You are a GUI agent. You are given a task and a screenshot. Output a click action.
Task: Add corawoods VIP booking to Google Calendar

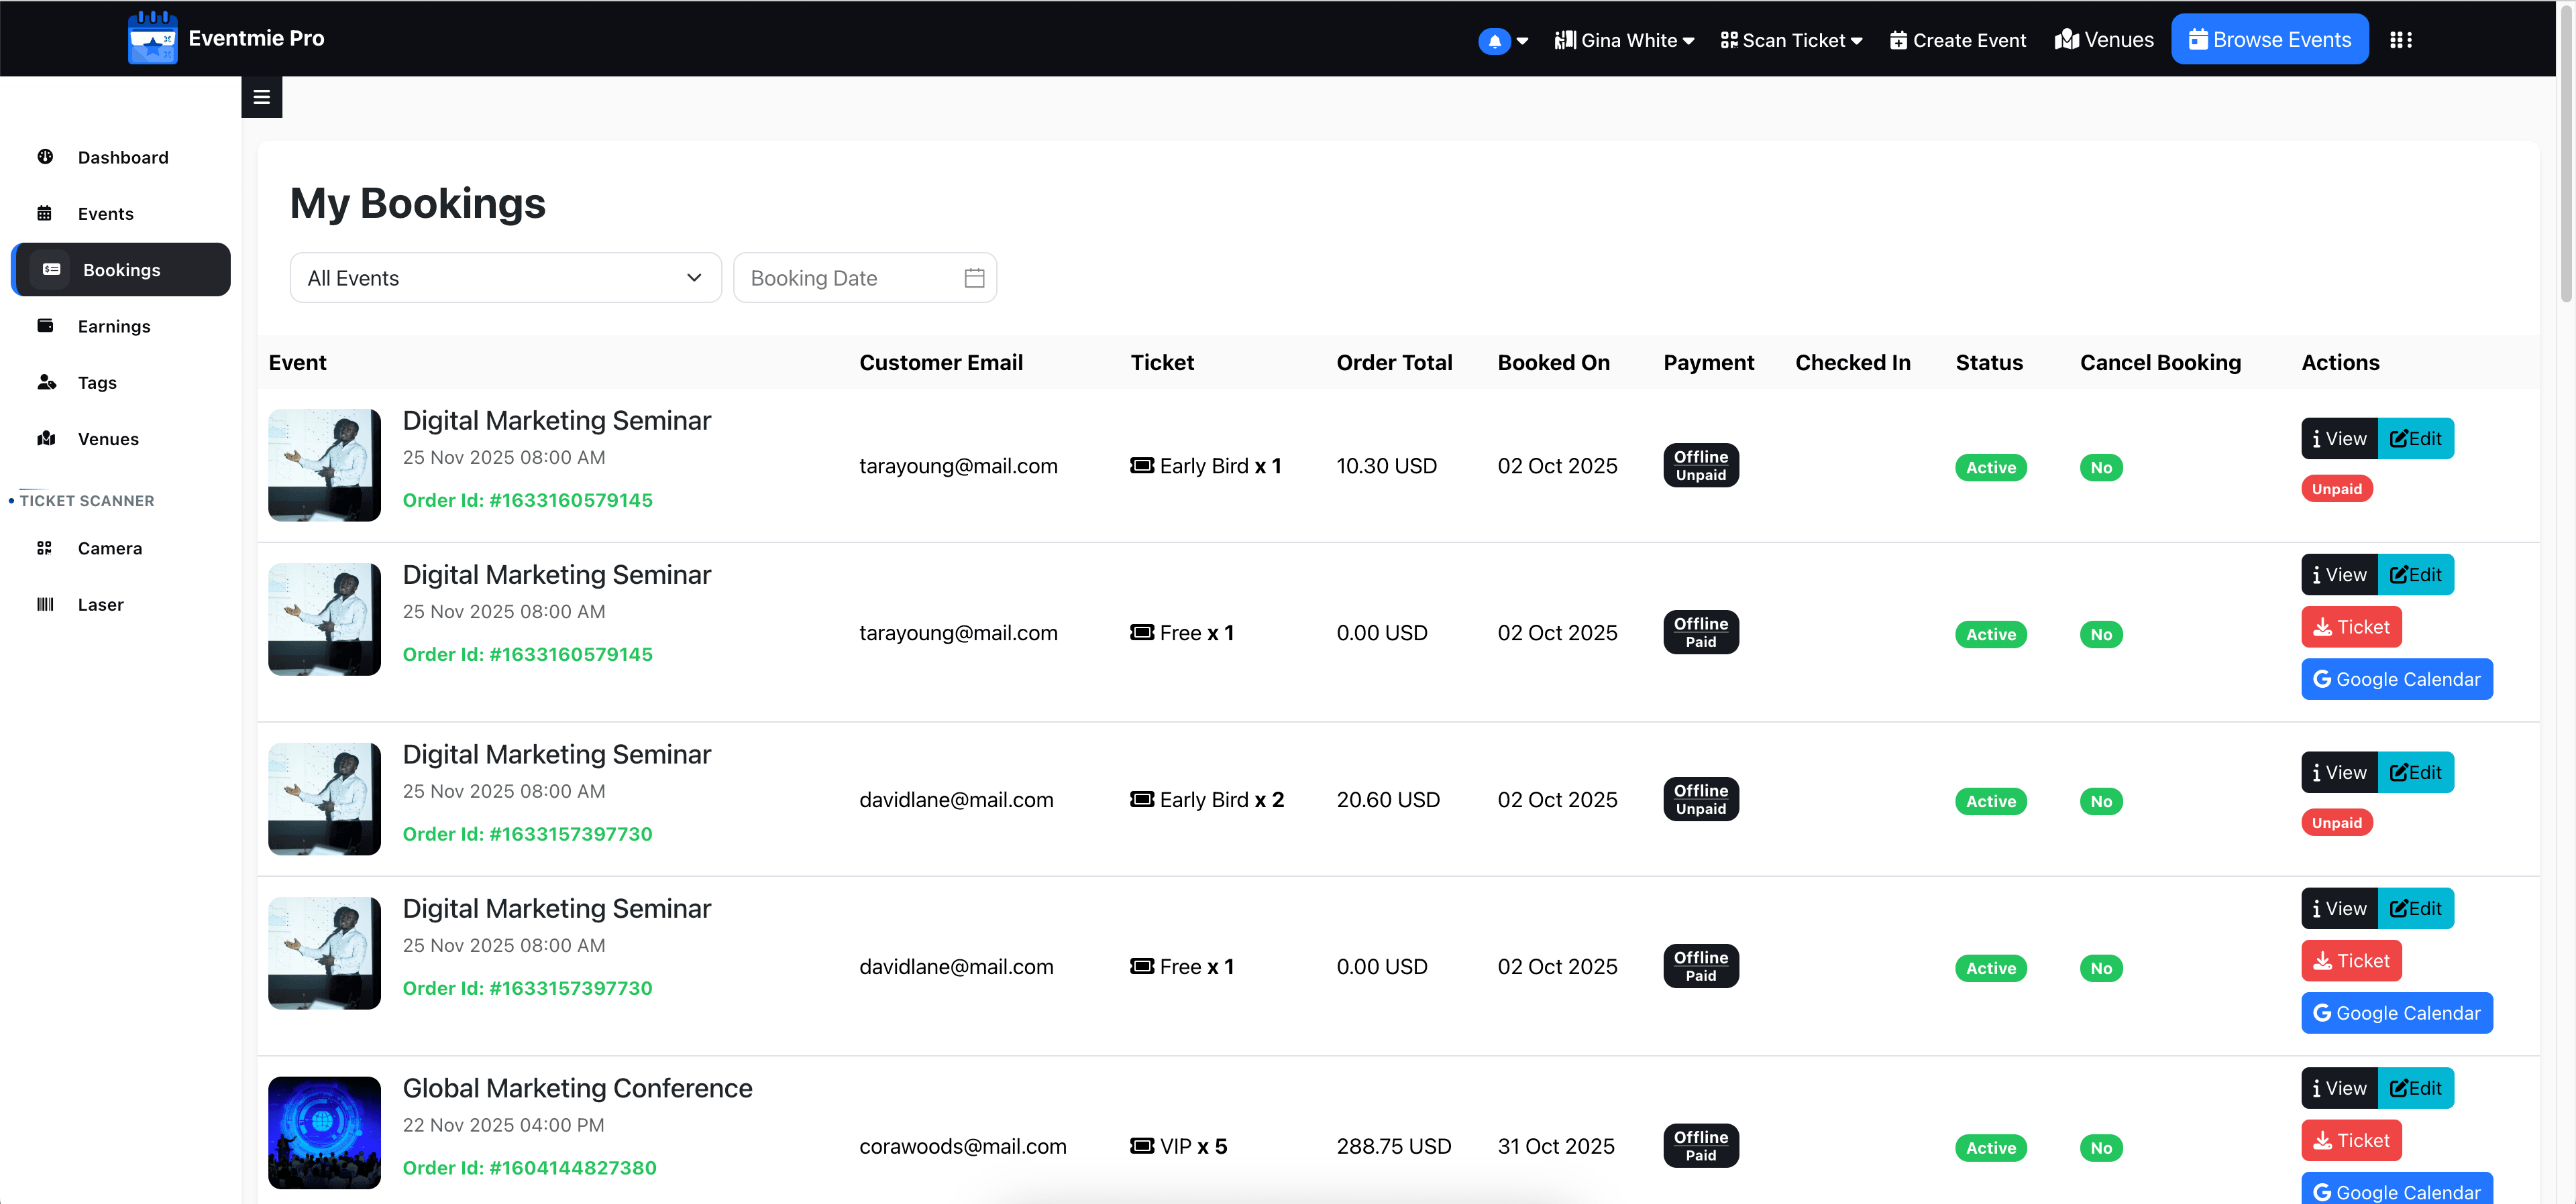(x=2396, y=1191)
